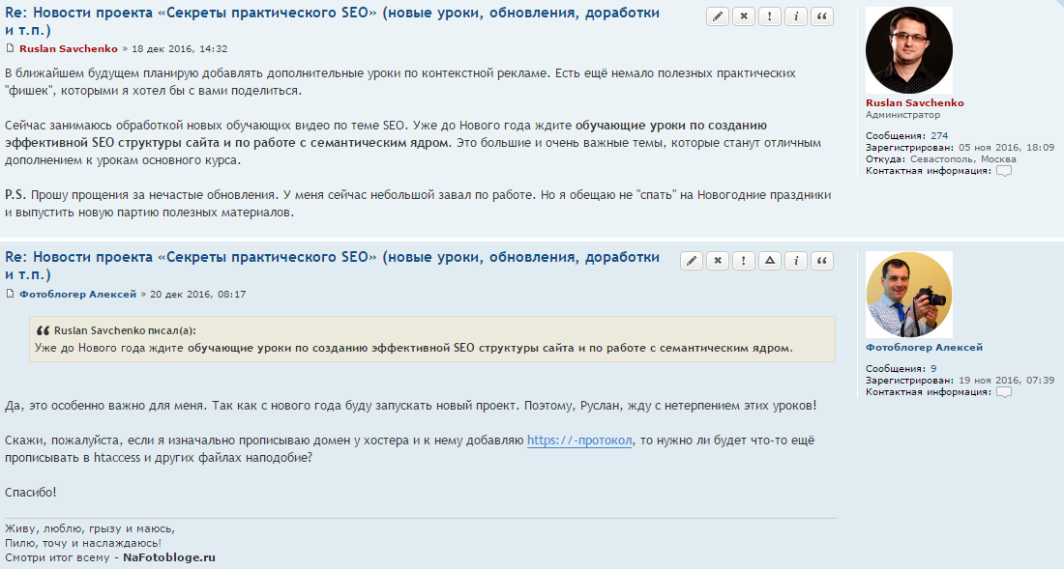Click 'P.S.' paragraph start in first post
The image size is (1064, 569).
(15, 195)
